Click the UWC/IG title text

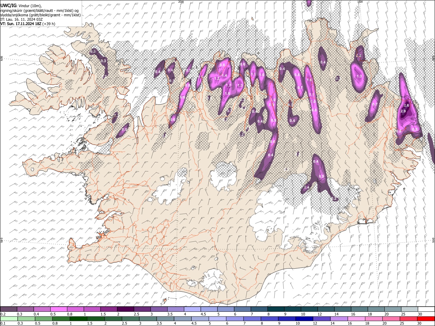(8, 5)
